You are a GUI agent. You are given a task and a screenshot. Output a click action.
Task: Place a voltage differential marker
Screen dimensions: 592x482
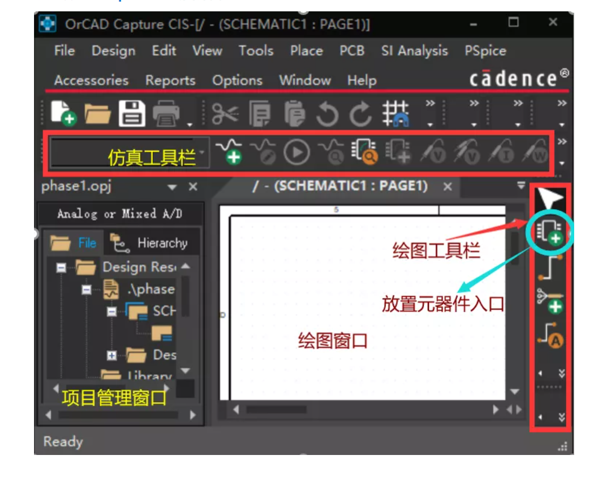(468, 152)
